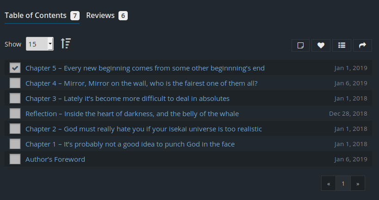The image size is (379, 200).
Task: Open Chapter 1 – punch God in the face
Action: click(x=130, y=144)
